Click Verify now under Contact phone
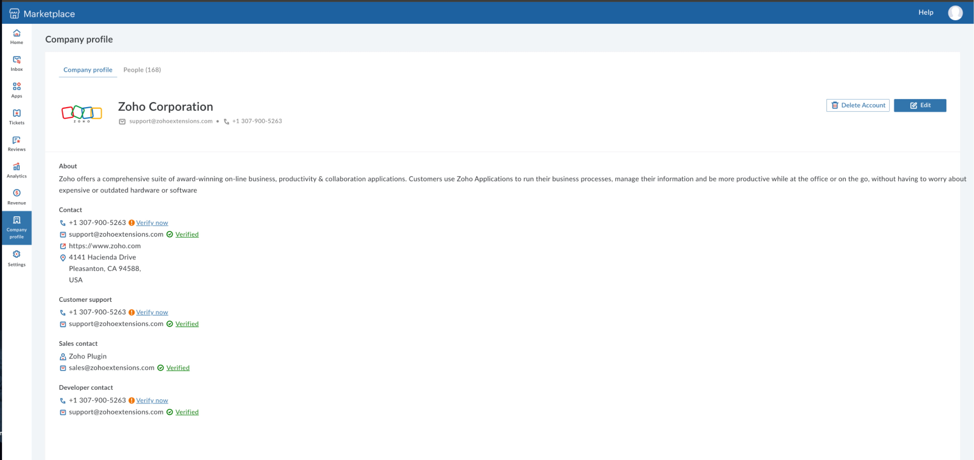 152,223
